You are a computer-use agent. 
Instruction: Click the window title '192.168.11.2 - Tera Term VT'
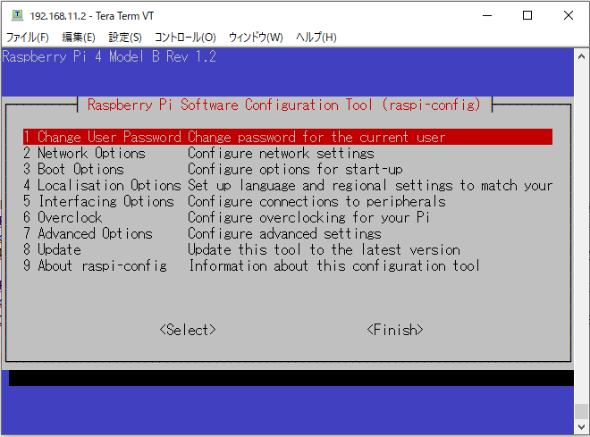click(92, 16)
